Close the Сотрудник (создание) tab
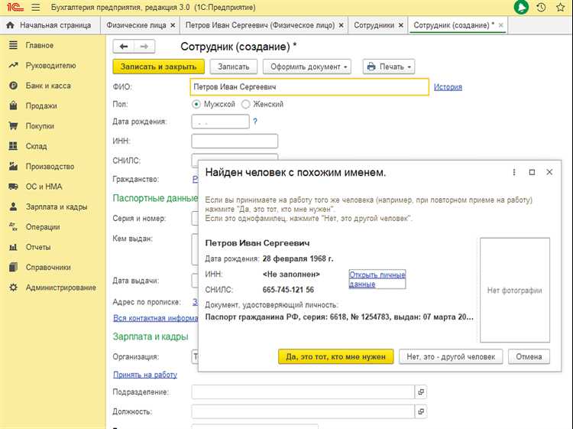The image size is (573, 429). point(501,25)
